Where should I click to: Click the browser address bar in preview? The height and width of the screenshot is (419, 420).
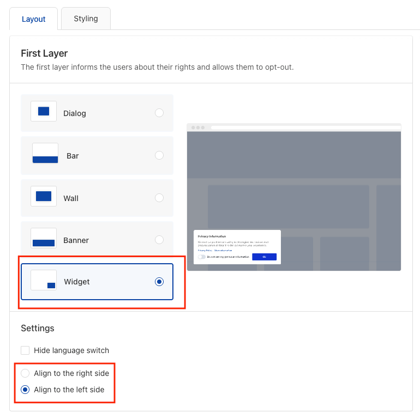click(x=306, y=127)
